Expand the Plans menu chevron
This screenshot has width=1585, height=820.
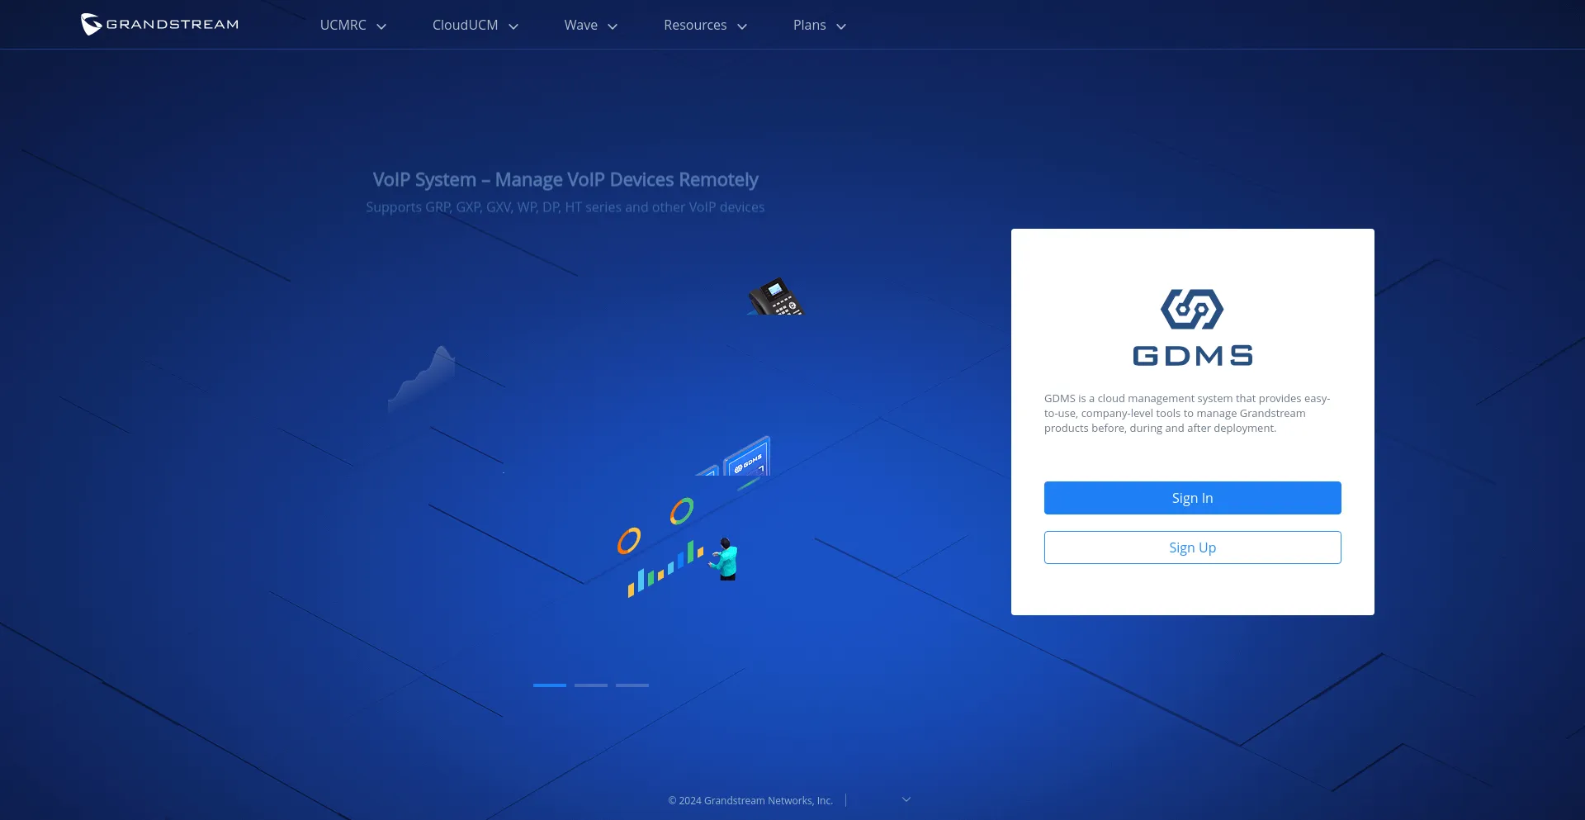click(x=841, y=26)
